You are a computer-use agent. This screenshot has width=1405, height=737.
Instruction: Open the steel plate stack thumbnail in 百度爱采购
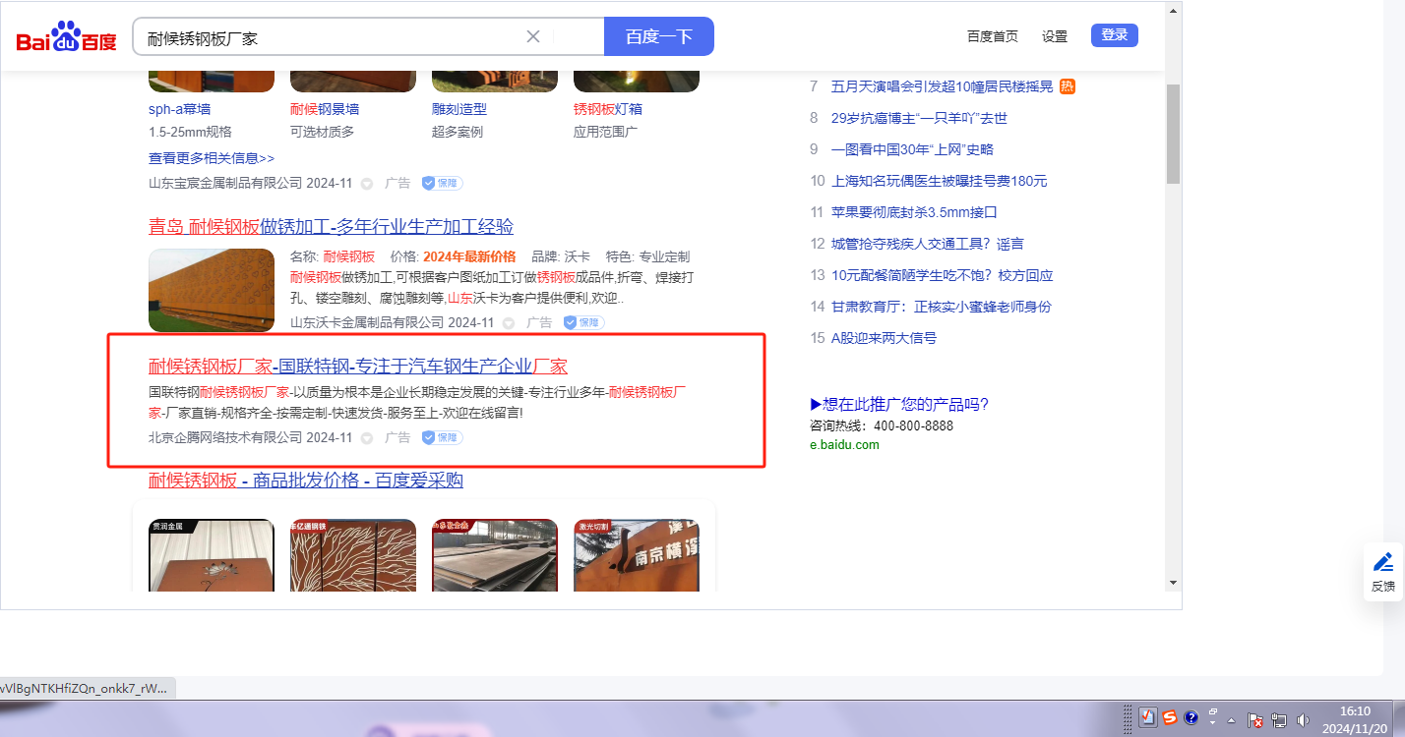click(x=495, y=555)
